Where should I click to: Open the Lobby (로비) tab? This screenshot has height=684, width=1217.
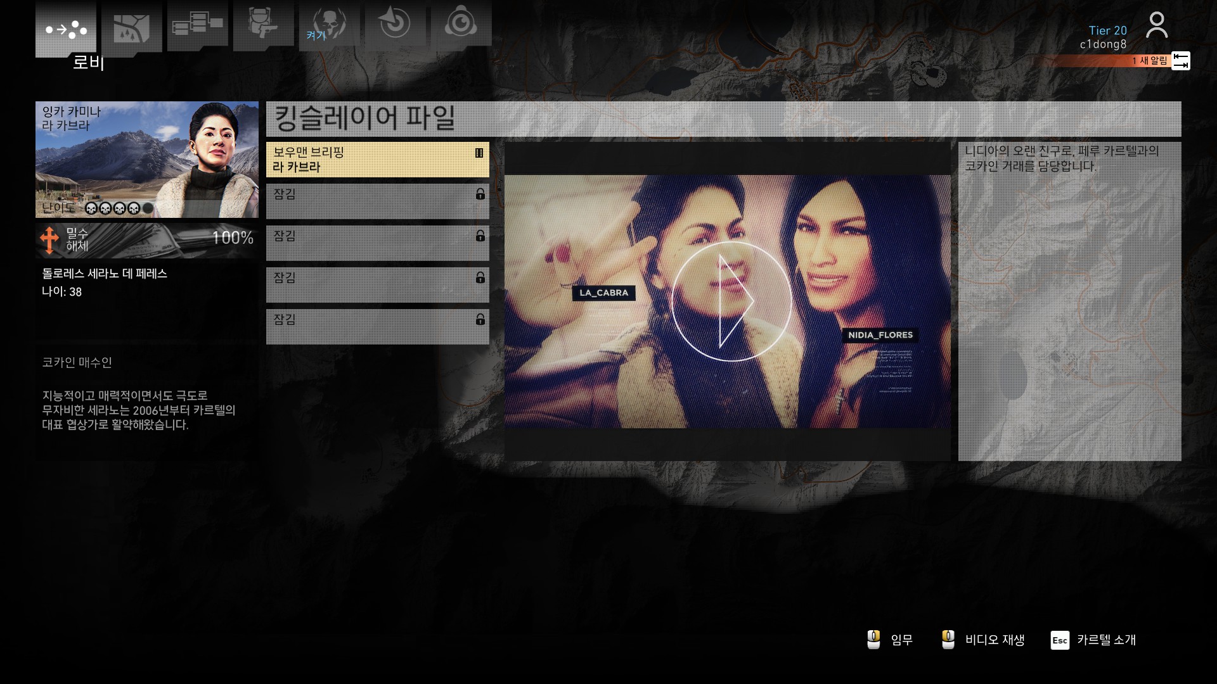click(x=66, y=29)
